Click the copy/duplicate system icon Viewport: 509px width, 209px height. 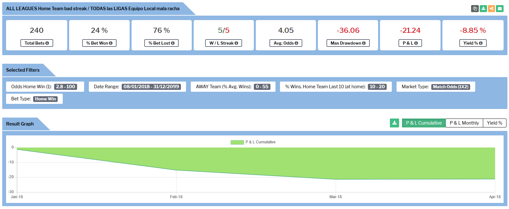coord(475,9)
